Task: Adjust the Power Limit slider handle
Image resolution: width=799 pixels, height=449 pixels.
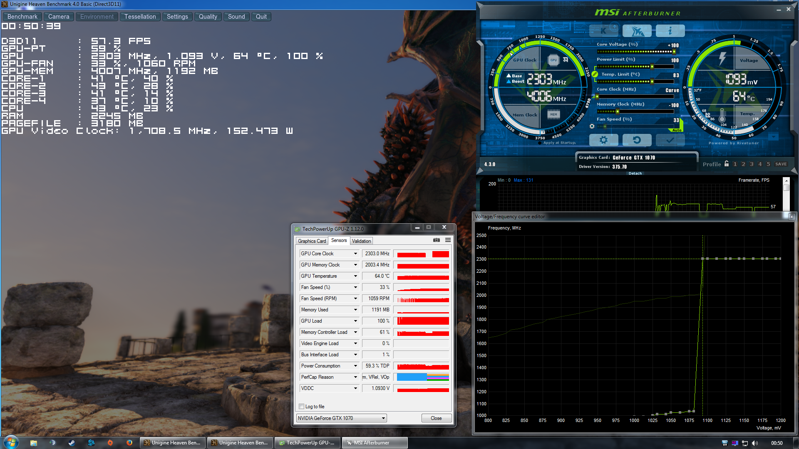Action: [652, 67]
